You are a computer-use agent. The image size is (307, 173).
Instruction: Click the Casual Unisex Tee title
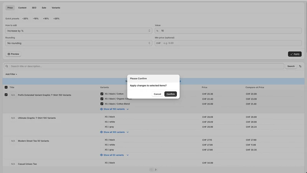pos(27,164)
